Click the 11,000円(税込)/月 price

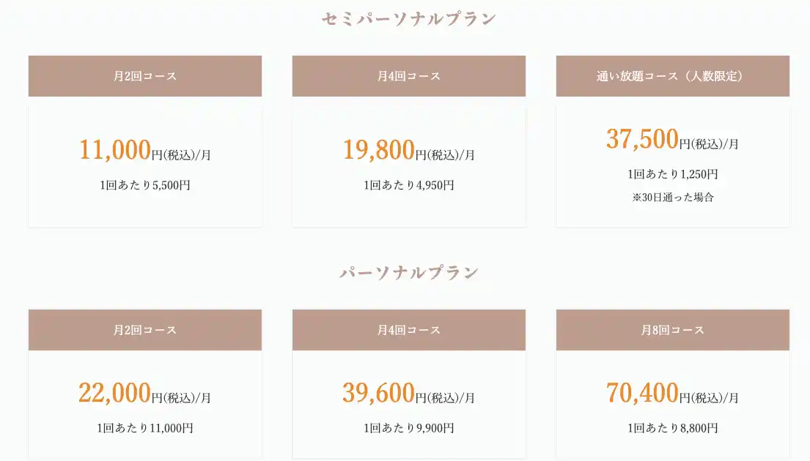pyautogui.click(x=145, y=151)
